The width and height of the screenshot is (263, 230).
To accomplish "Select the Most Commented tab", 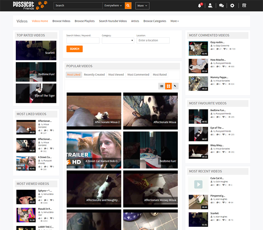I will pyautogui.click(x=138, y=75).
